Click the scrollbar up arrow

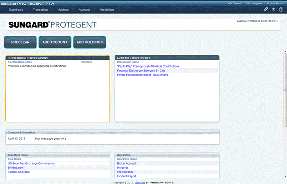point(285,52)
